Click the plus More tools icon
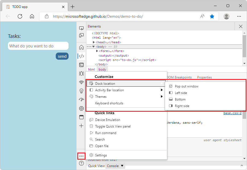This screenshot has width=247, height=170. click(81, 126)
